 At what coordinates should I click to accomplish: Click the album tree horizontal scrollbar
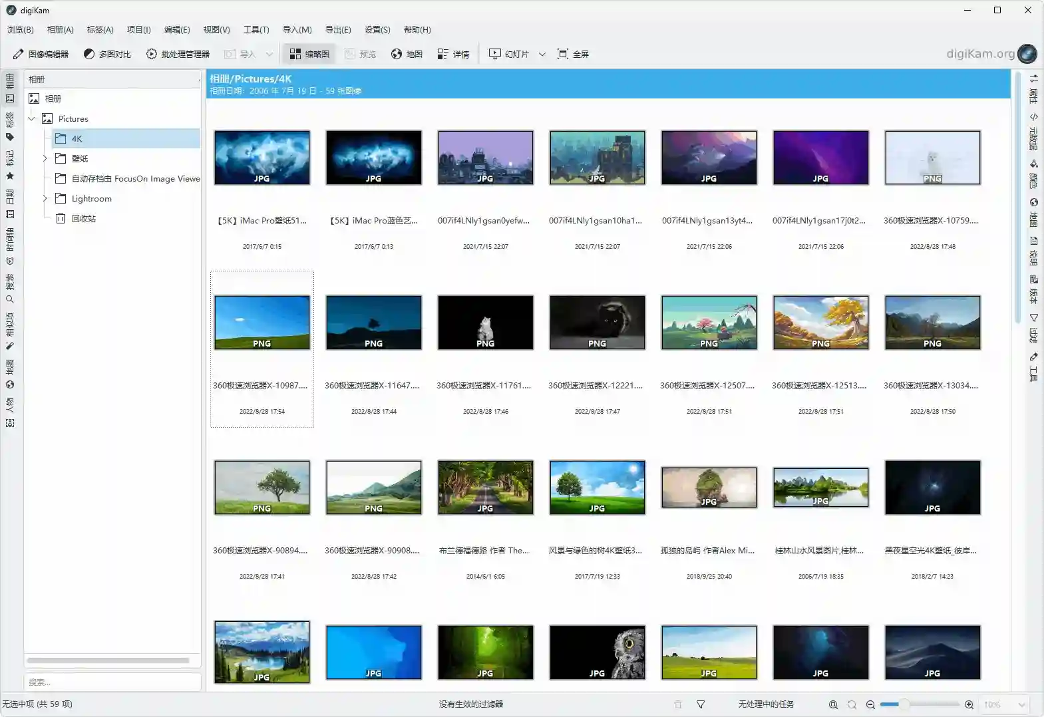point(108,660)
